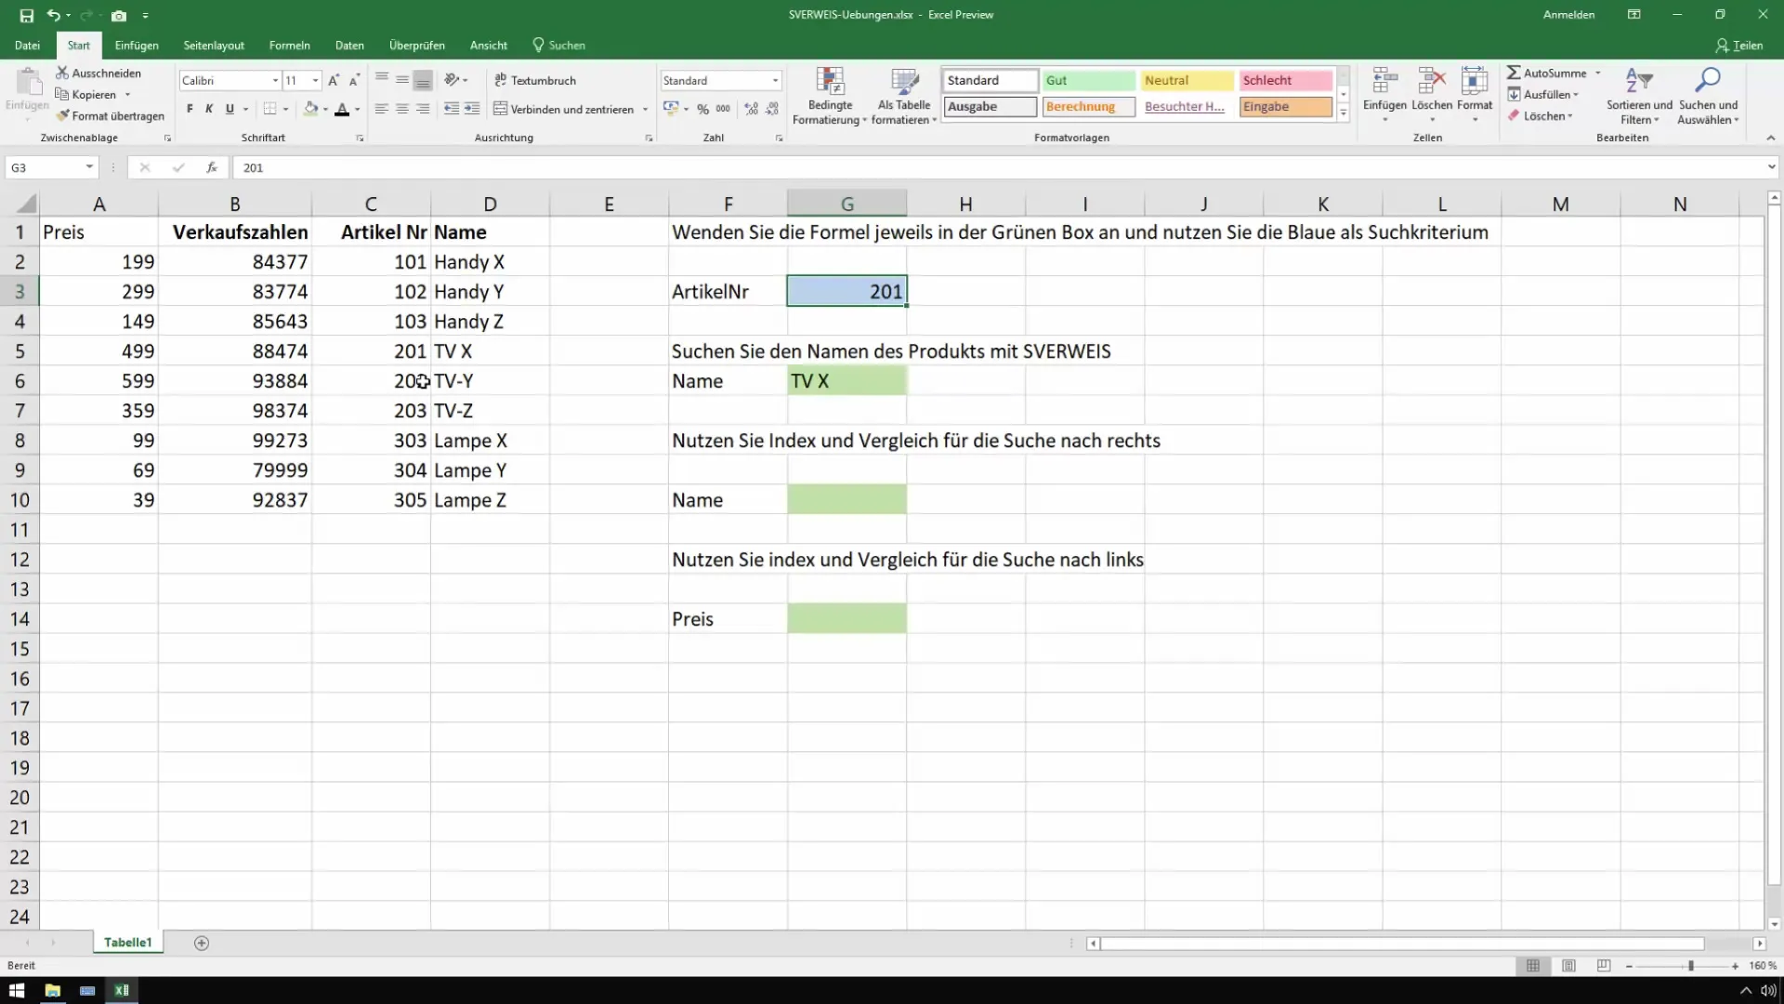This screenshot has height=1004, width=1784.
Task: Add a decimal place
Action: pyautogui.click(x=751, y=109)
